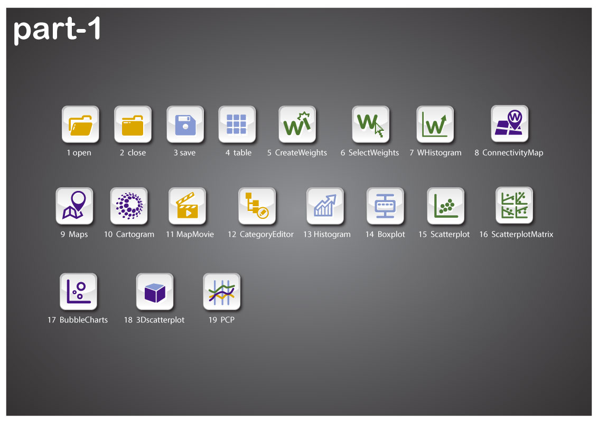Viewport: 598px width, 422px height.
Task: Open the WHistogram icon
Action: pyautogui.click(x=435, y=124)
